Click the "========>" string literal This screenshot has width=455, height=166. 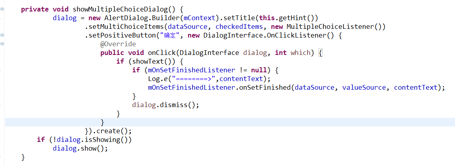click(193, 79)
